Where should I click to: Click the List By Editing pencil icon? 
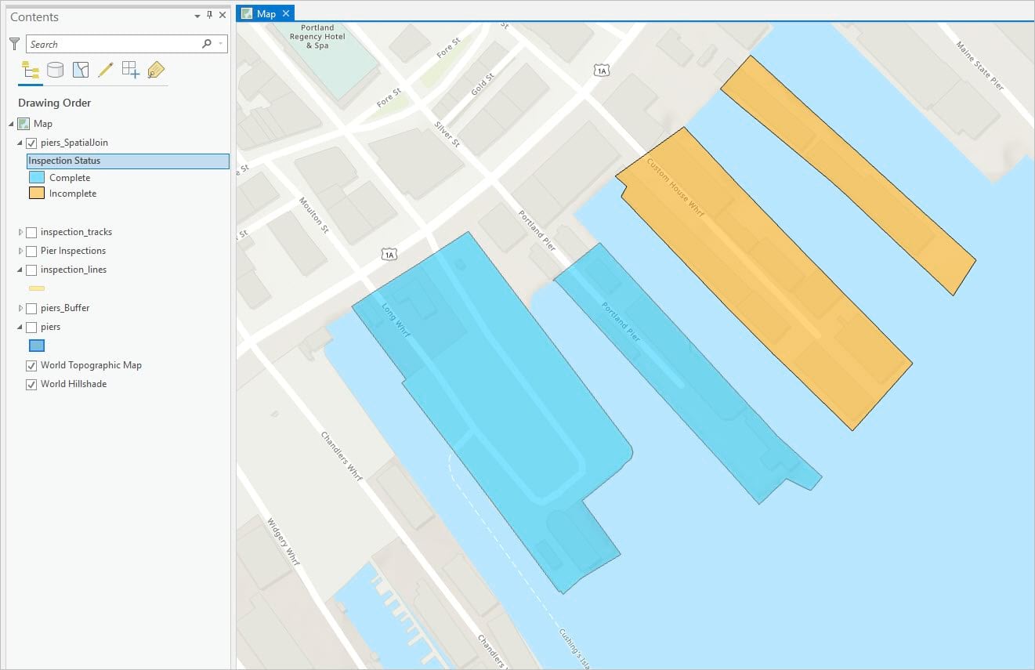coord(106,70)
